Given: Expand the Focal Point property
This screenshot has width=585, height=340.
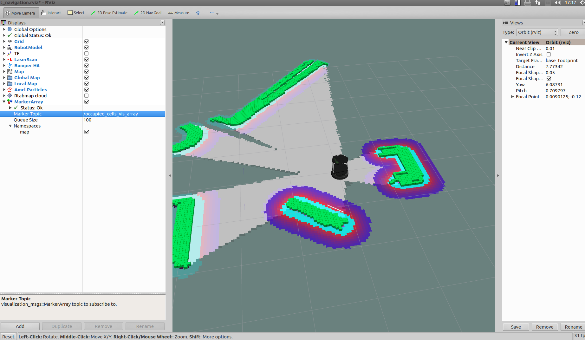Looking at the screenshot, I should coord(512,97).
